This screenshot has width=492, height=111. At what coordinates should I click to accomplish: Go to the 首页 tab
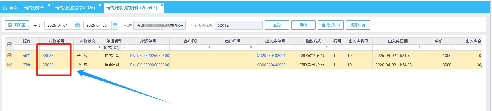[x=14, y=8]
